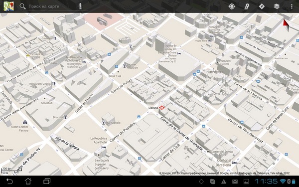Tap the magnifier search icon
299x187 pixels.
(x=22, y=6)
